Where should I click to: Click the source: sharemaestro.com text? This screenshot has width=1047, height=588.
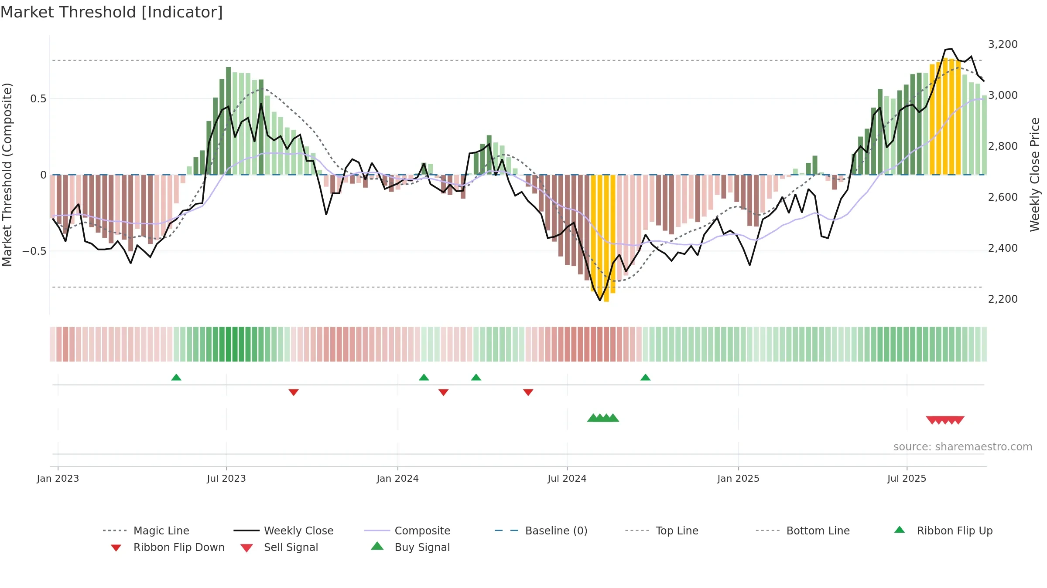point(963,447)
